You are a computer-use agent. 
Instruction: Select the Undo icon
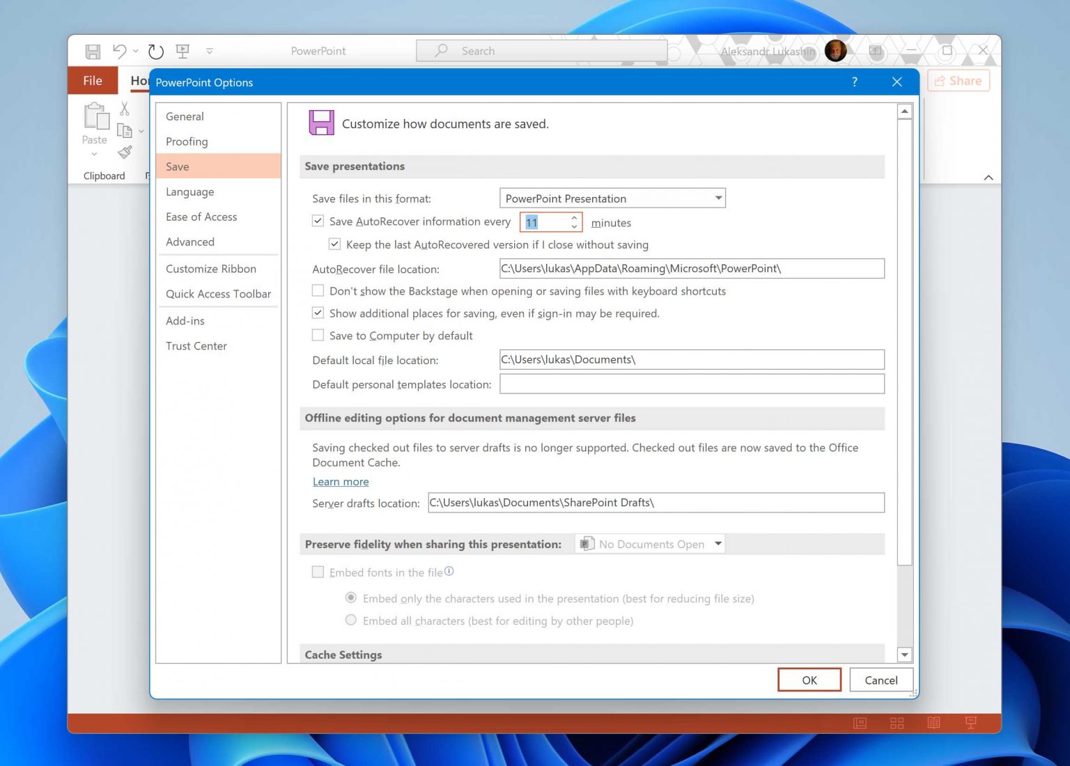pyautogui.click(x=118, y=51)
